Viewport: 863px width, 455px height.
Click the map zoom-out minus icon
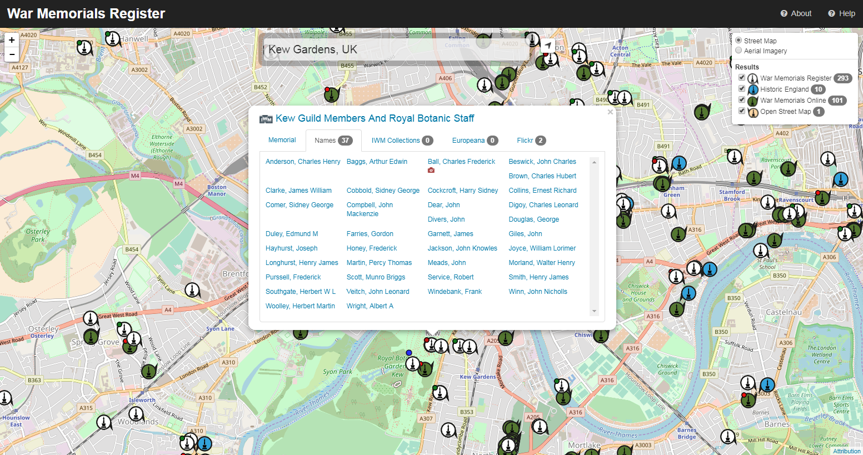coord(11,54)
